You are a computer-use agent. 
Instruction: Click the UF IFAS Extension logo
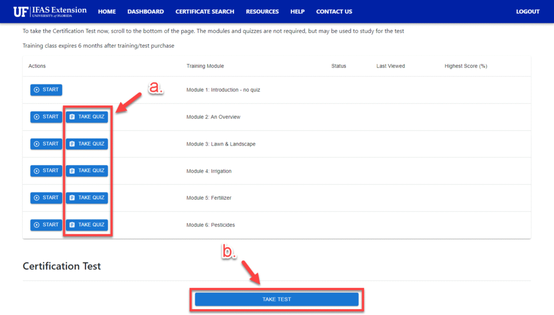pos(50,11)
